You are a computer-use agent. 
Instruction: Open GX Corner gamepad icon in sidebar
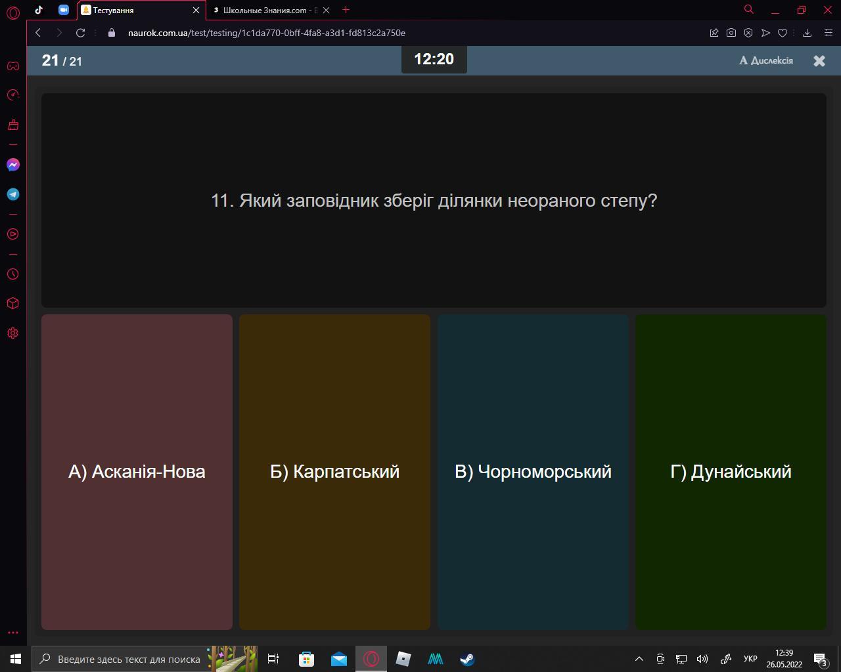pos(13,66)
